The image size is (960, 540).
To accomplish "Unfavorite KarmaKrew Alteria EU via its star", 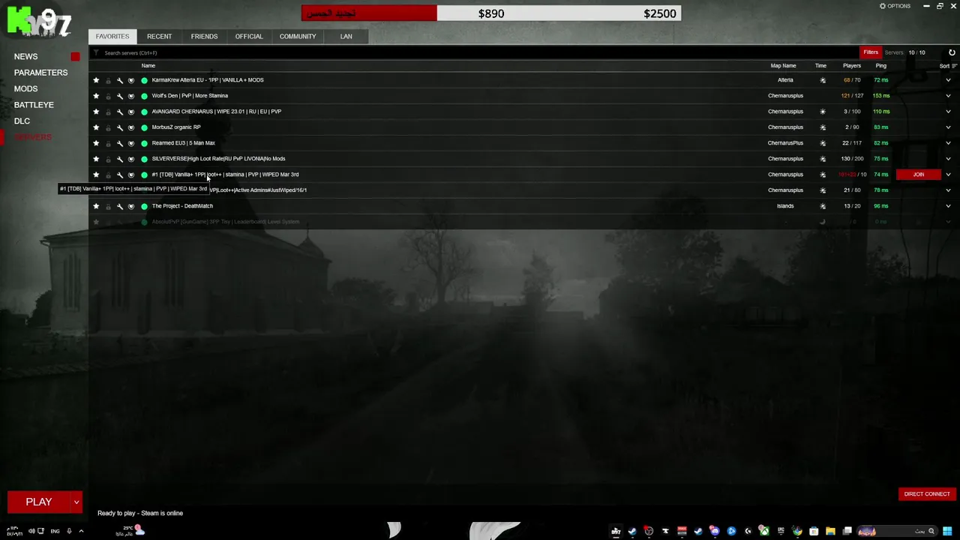I will [96, 80].
